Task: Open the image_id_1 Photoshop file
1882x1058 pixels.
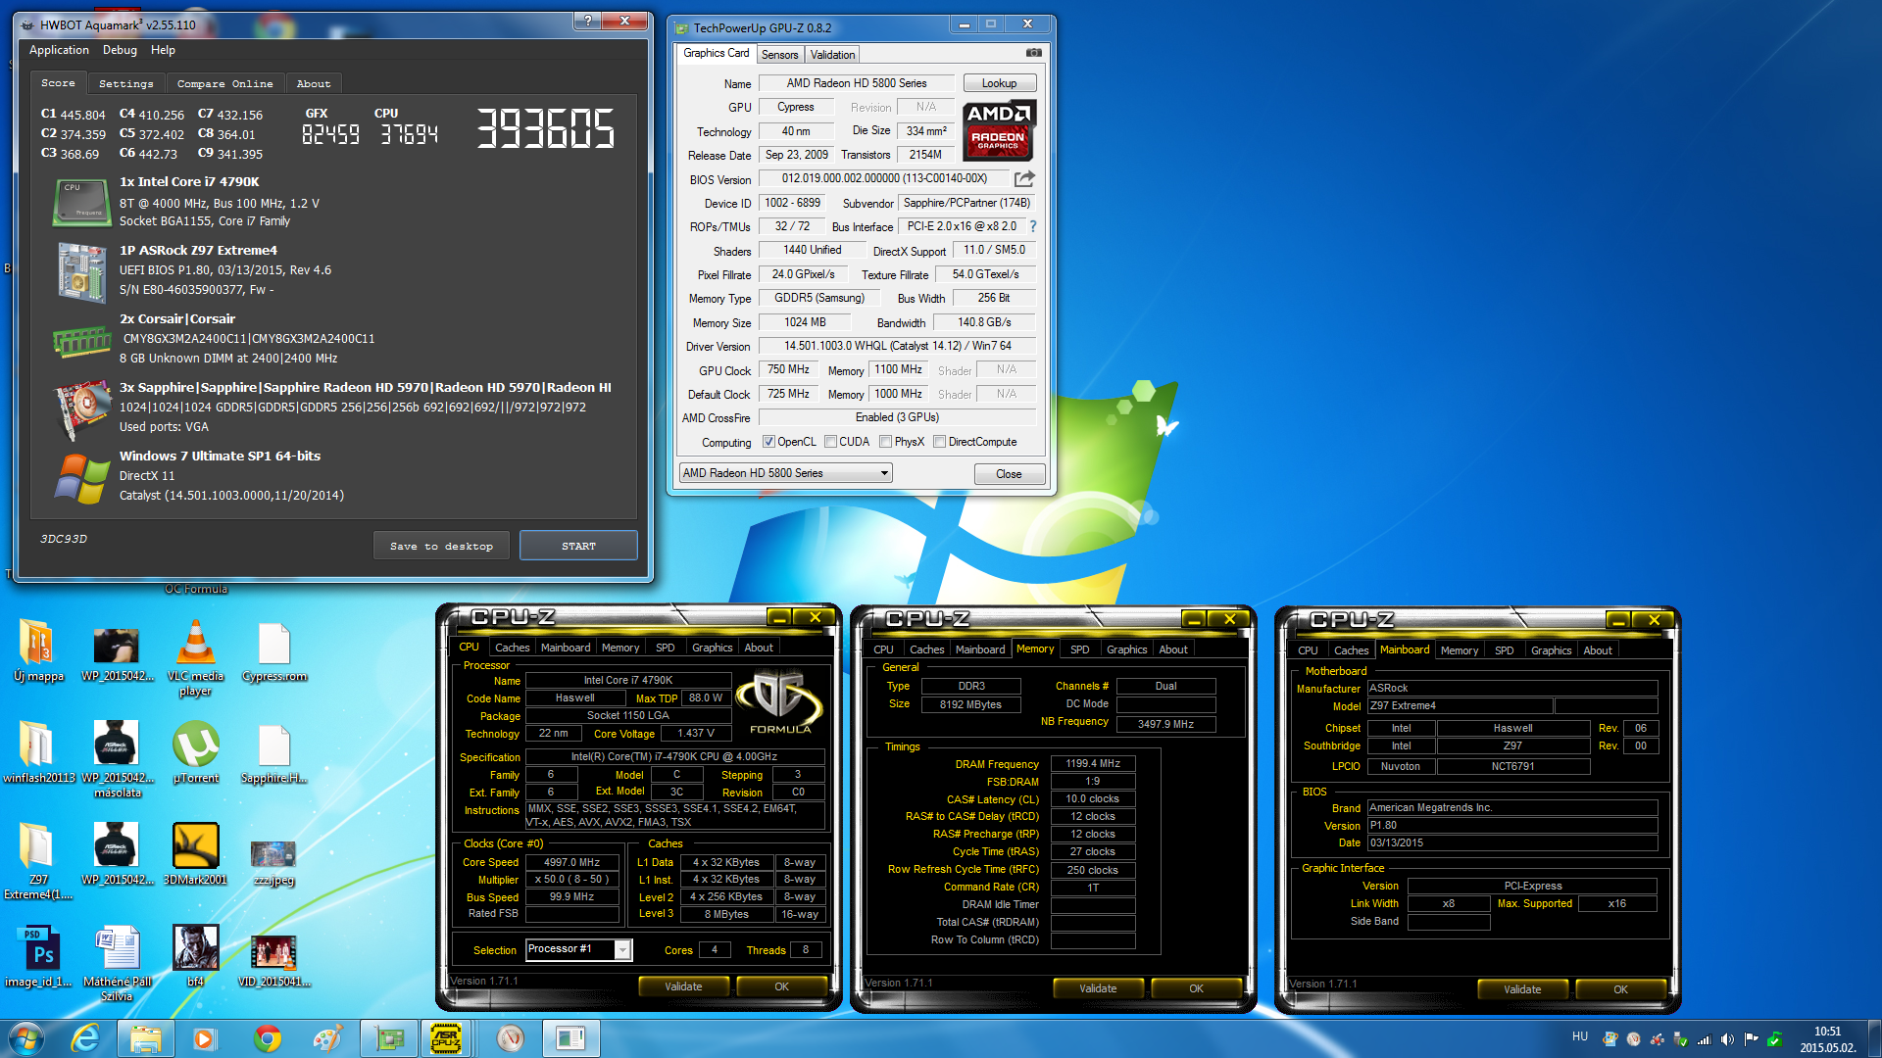Action: click(x=38, y=956)
